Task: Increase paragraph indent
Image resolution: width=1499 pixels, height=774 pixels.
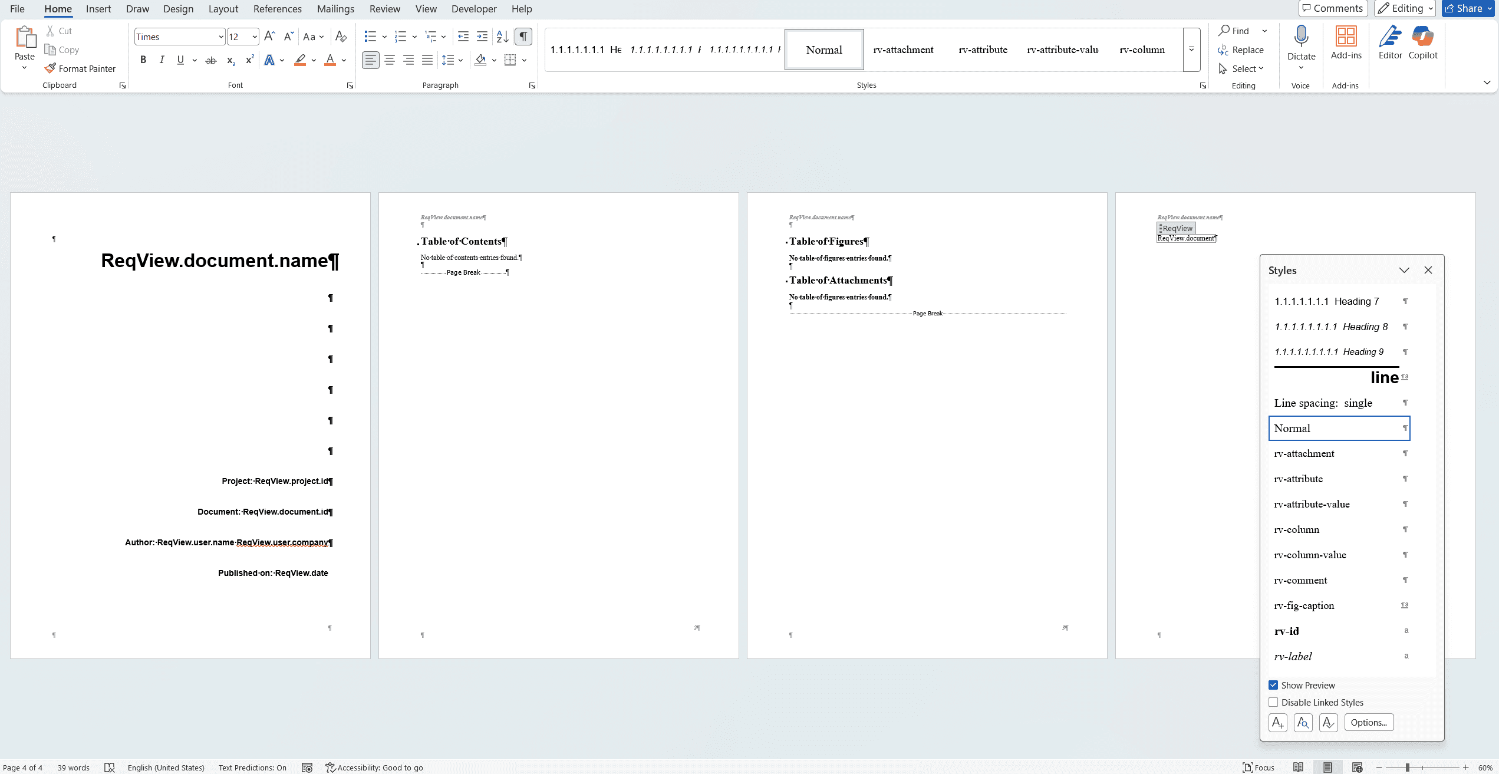Action: (x=482, y=37)
